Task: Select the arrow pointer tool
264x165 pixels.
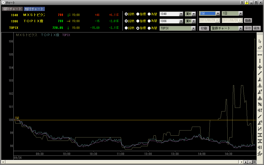Action: click(260, 41)
